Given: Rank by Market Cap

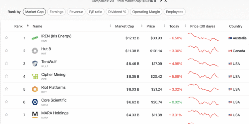Looking at the screenshot, I should (x=34, y=12).
